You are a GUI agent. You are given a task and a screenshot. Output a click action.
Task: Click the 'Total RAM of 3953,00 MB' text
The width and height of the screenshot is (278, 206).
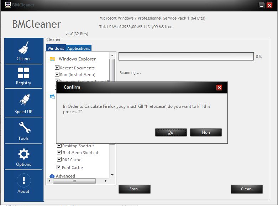121,27
